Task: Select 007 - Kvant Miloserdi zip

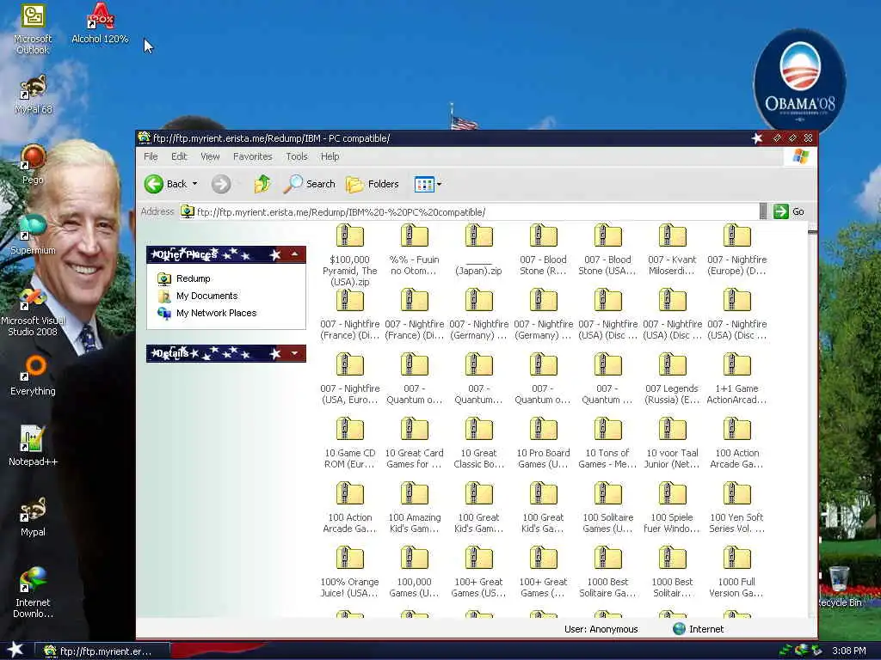Action: click(672, 250)
